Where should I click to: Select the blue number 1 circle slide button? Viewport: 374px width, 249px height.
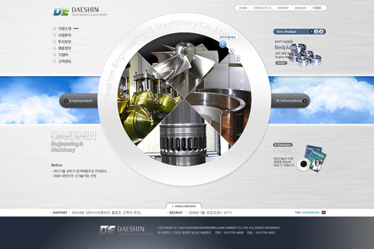(223, 44)
